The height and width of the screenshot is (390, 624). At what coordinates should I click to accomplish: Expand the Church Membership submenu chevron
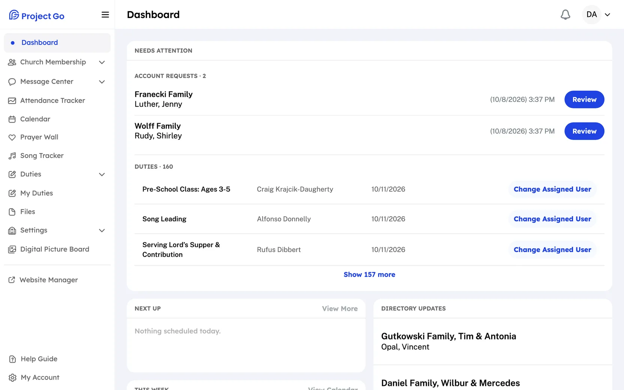102,62
